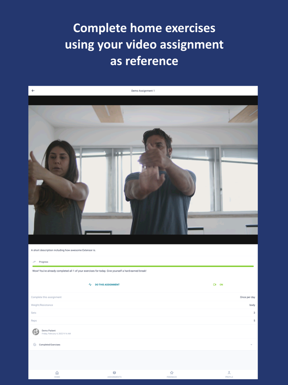Click the Progress trend icon
The width and height of the screenshot is (288, 385).
click(x=34, y=262)
